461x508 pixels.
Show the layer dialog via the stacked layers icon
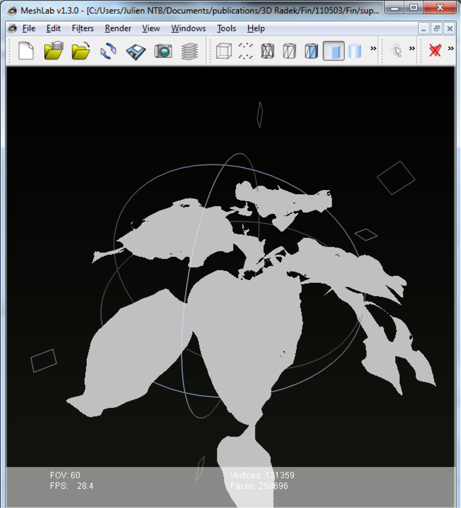tap(190, 51)
